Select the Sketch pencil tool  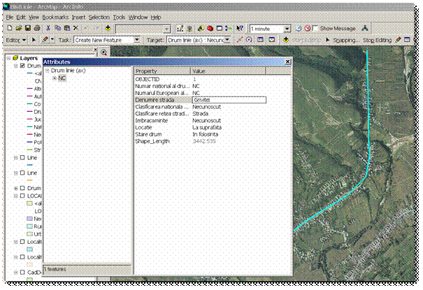point(45,41)
